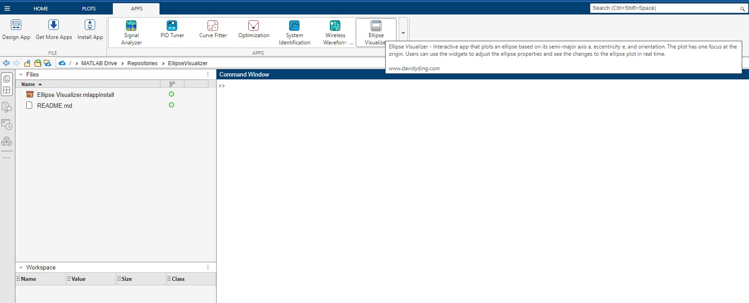Viewport: 749px width, 303px height.
Task: Open the Workspace panel sidebar icon
Action: click(x=7, y=90)
